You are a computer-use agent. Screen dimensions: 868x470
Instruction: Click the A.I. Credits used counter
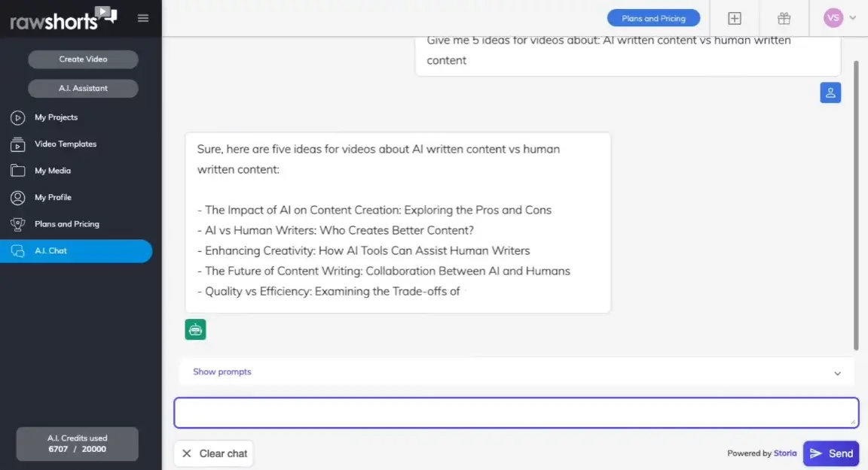[x=78, y=444]
